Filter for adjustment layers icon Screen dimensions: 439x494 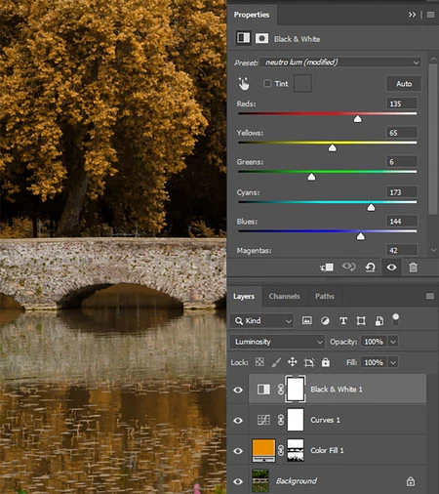pyautogui.click(x=325, y=321)
